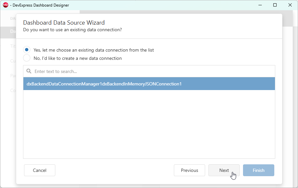Select dxBackendInMemoryJSONConnection1 connection row
The image size is (298, 188).
coord(149,84)
